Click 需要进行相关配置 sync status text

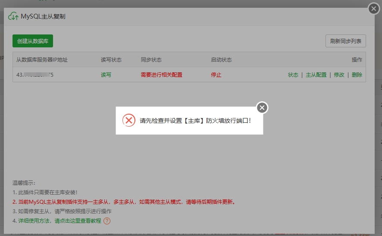coord(162,75)
